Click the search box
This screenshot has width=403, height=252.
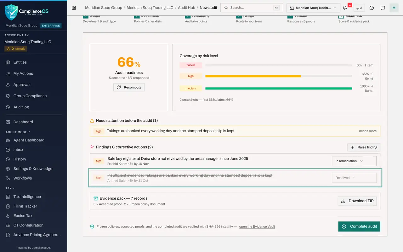(252, 8)
